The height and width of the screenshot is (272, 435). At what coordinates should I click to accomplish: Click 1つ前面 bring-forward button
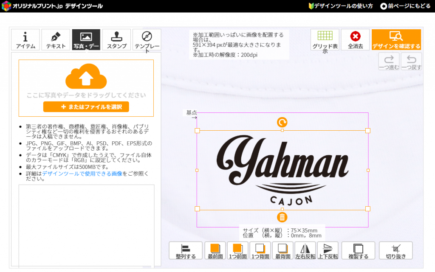pyautogui.click(x=238, y=251)
